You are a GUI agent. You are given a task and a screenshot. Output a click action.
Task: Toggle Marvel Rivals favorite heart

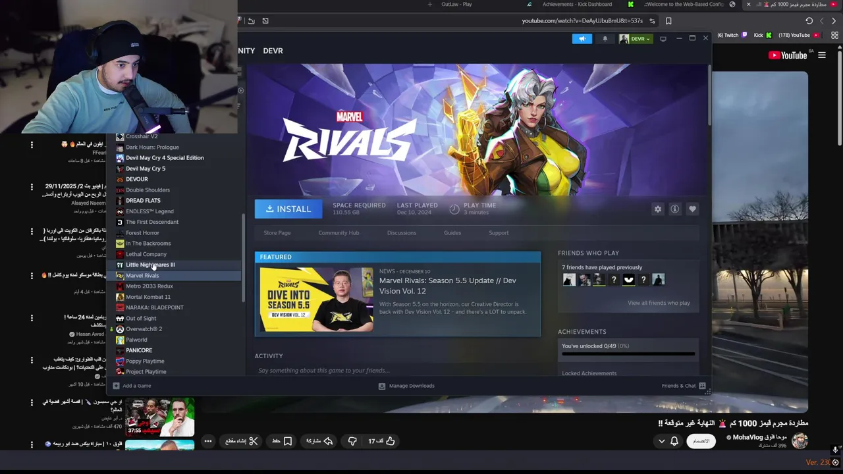[692, 209]
